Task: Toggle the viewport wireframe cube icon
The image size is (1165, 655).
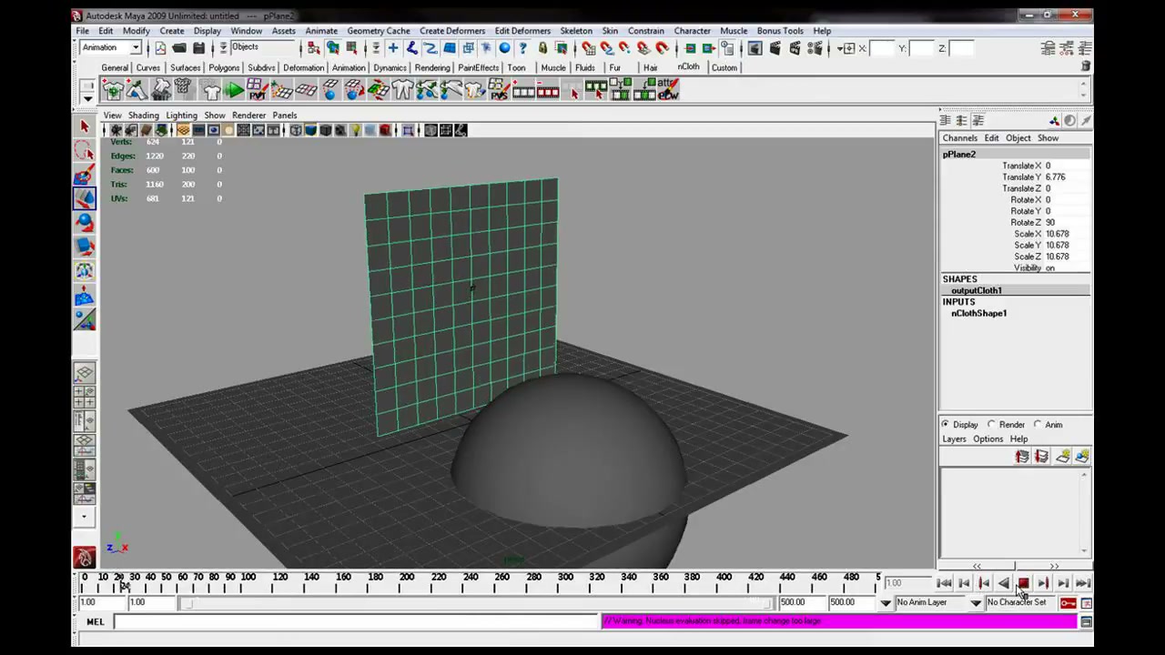Action: tap(296, 130)
